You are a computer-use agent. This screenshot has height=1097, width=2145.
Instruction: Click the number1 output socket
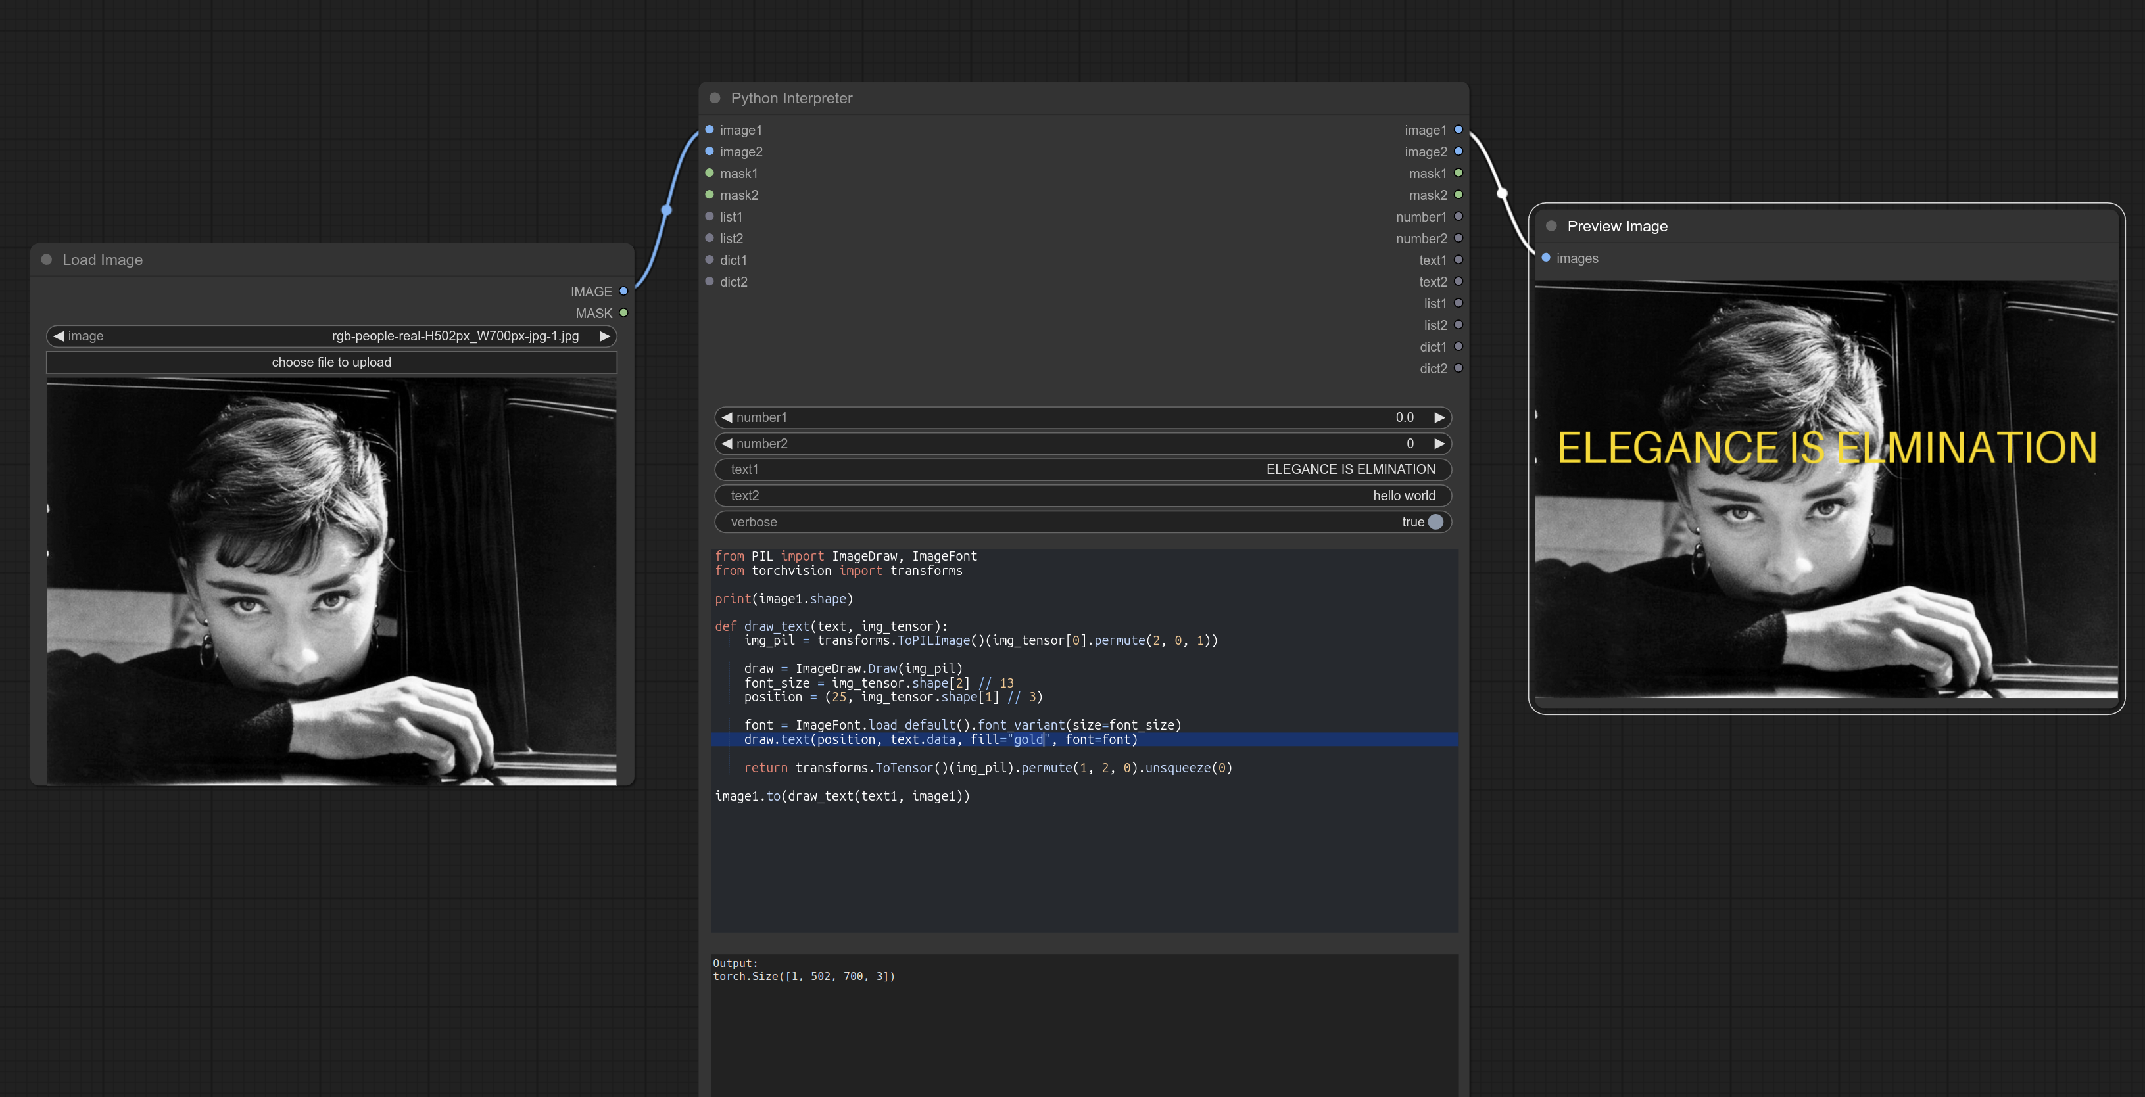(1458, 216)
